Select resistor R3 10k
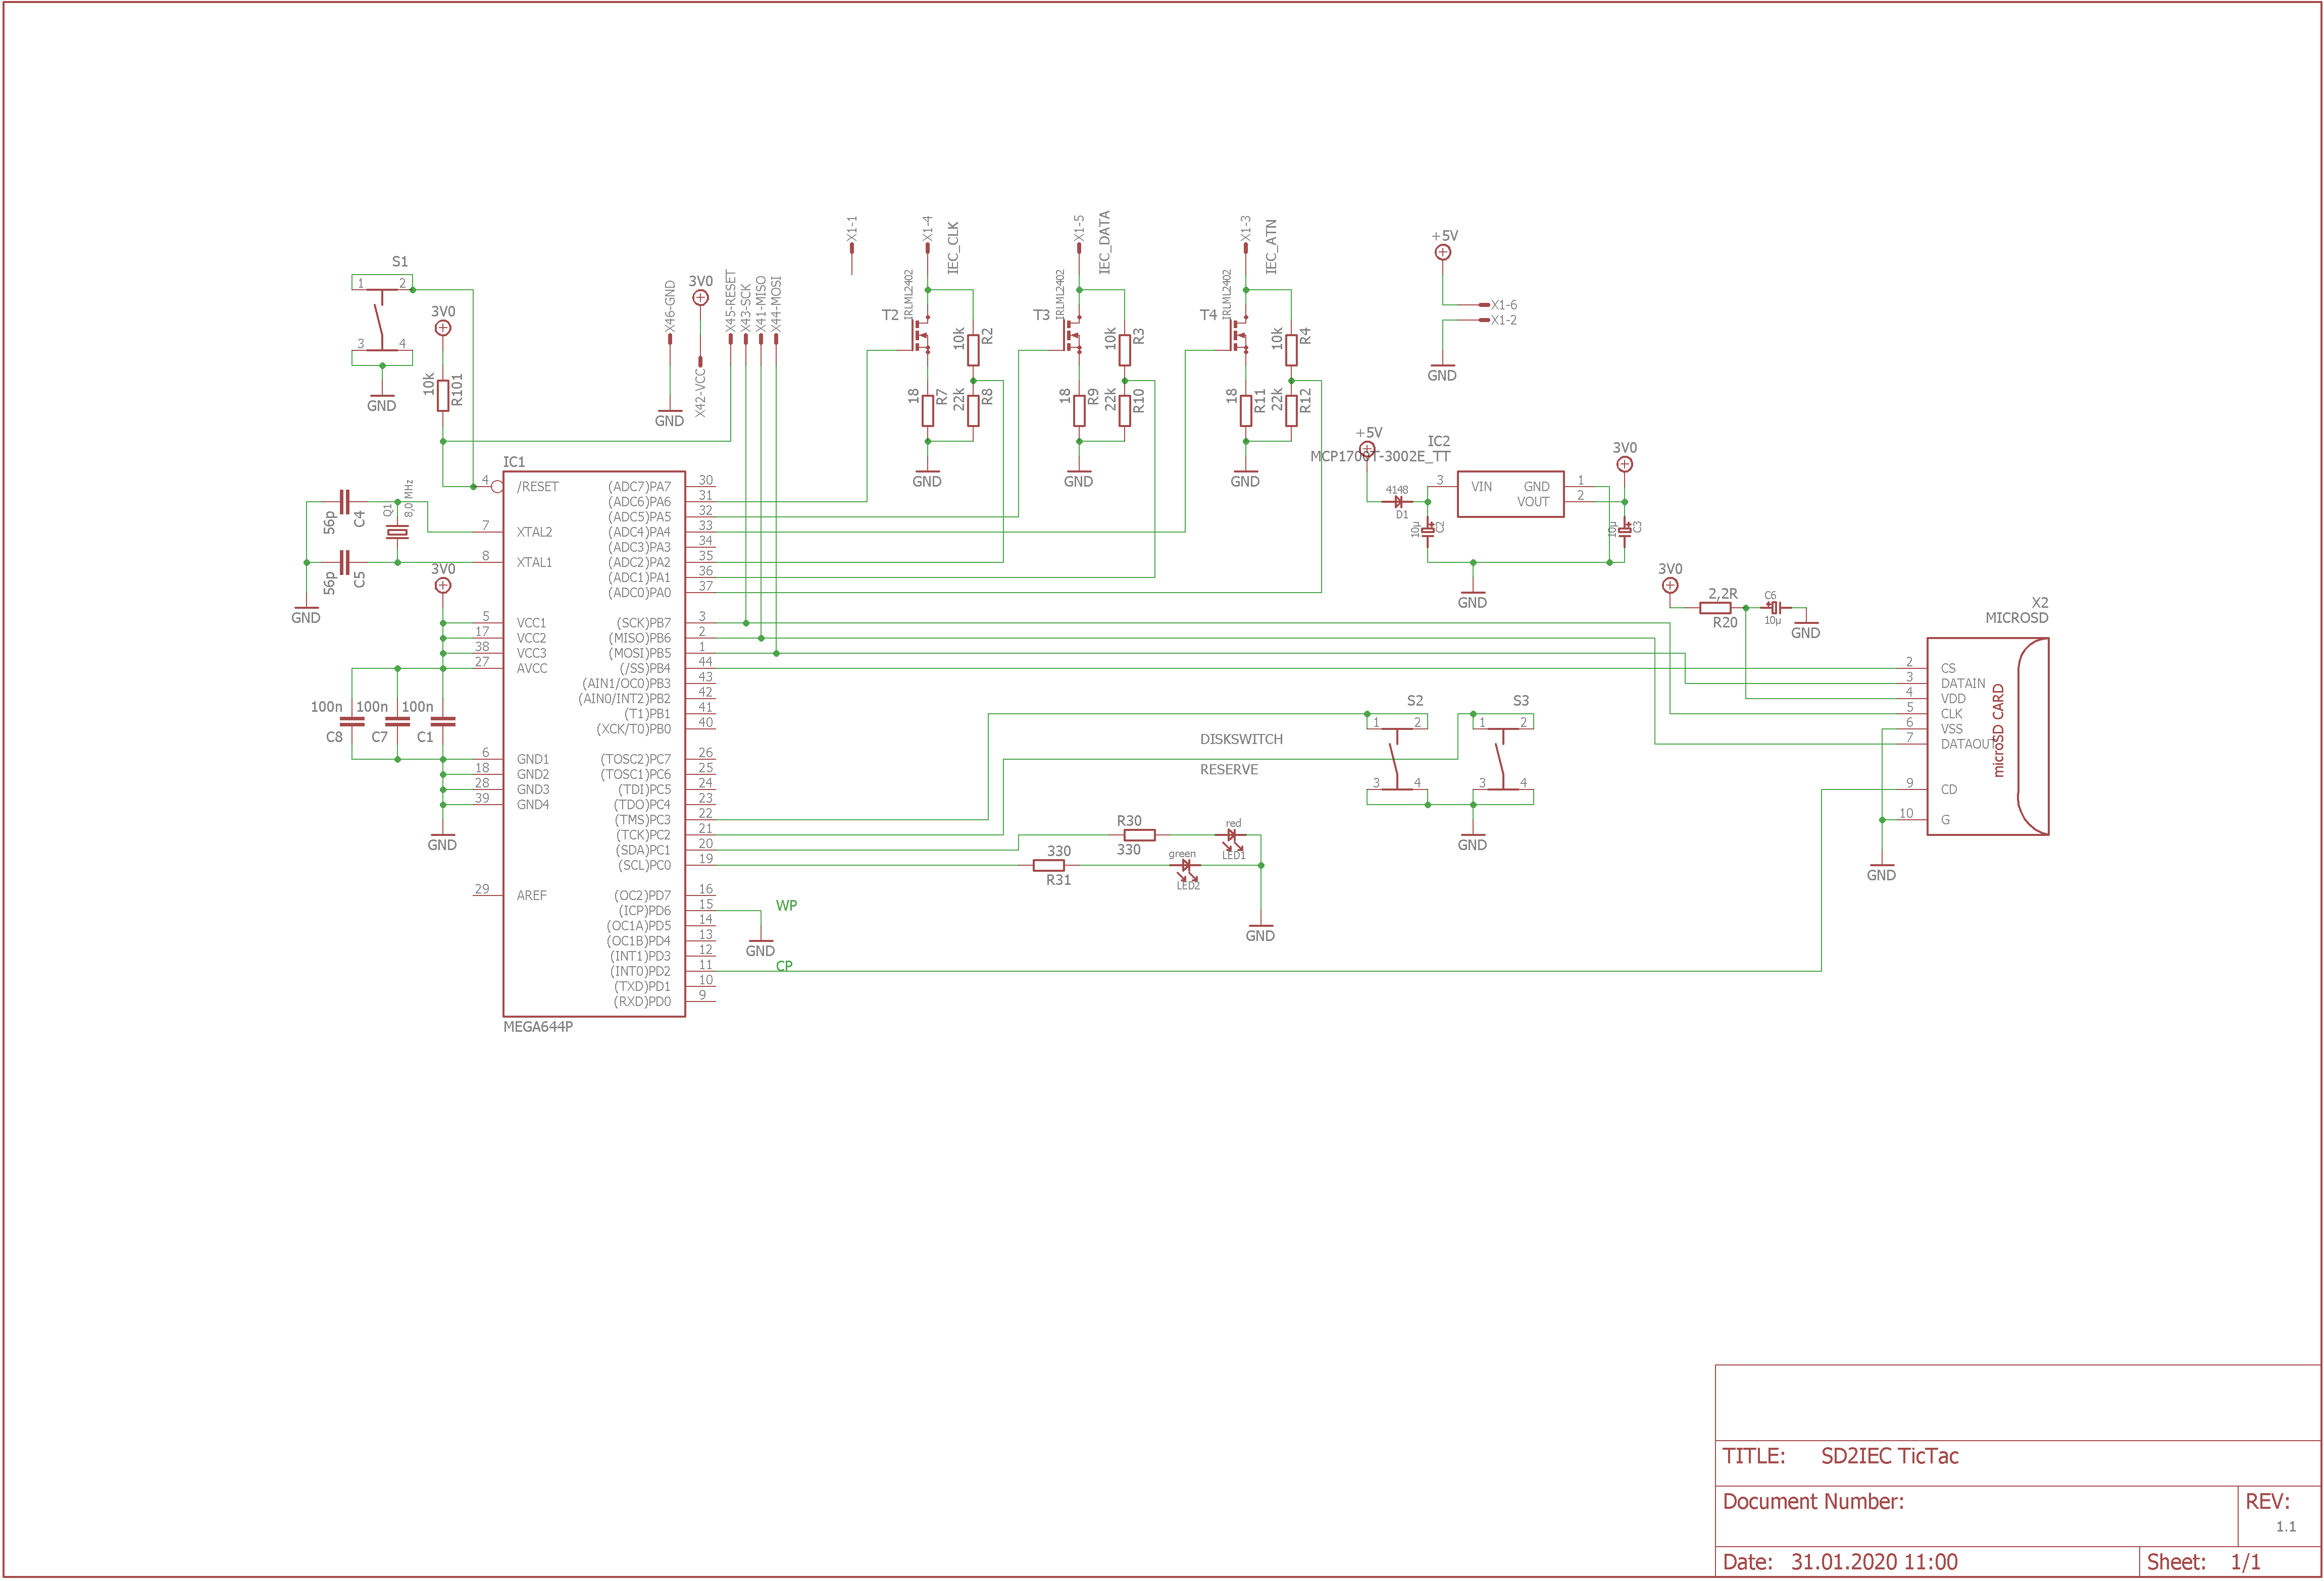 coord(1125,350)
